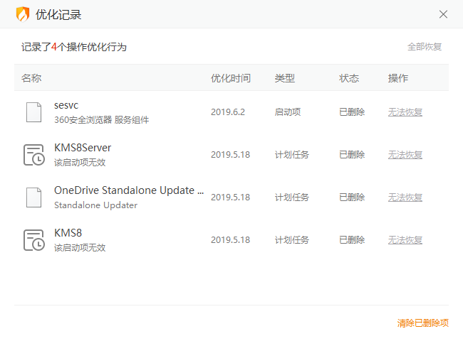Click 清除已删除项 button

(x=423, y=323)
